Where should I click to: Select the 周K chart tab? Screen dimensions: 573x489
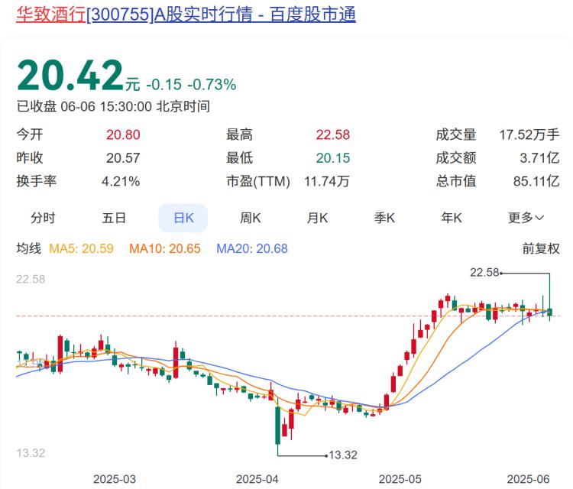coord(251,218)
